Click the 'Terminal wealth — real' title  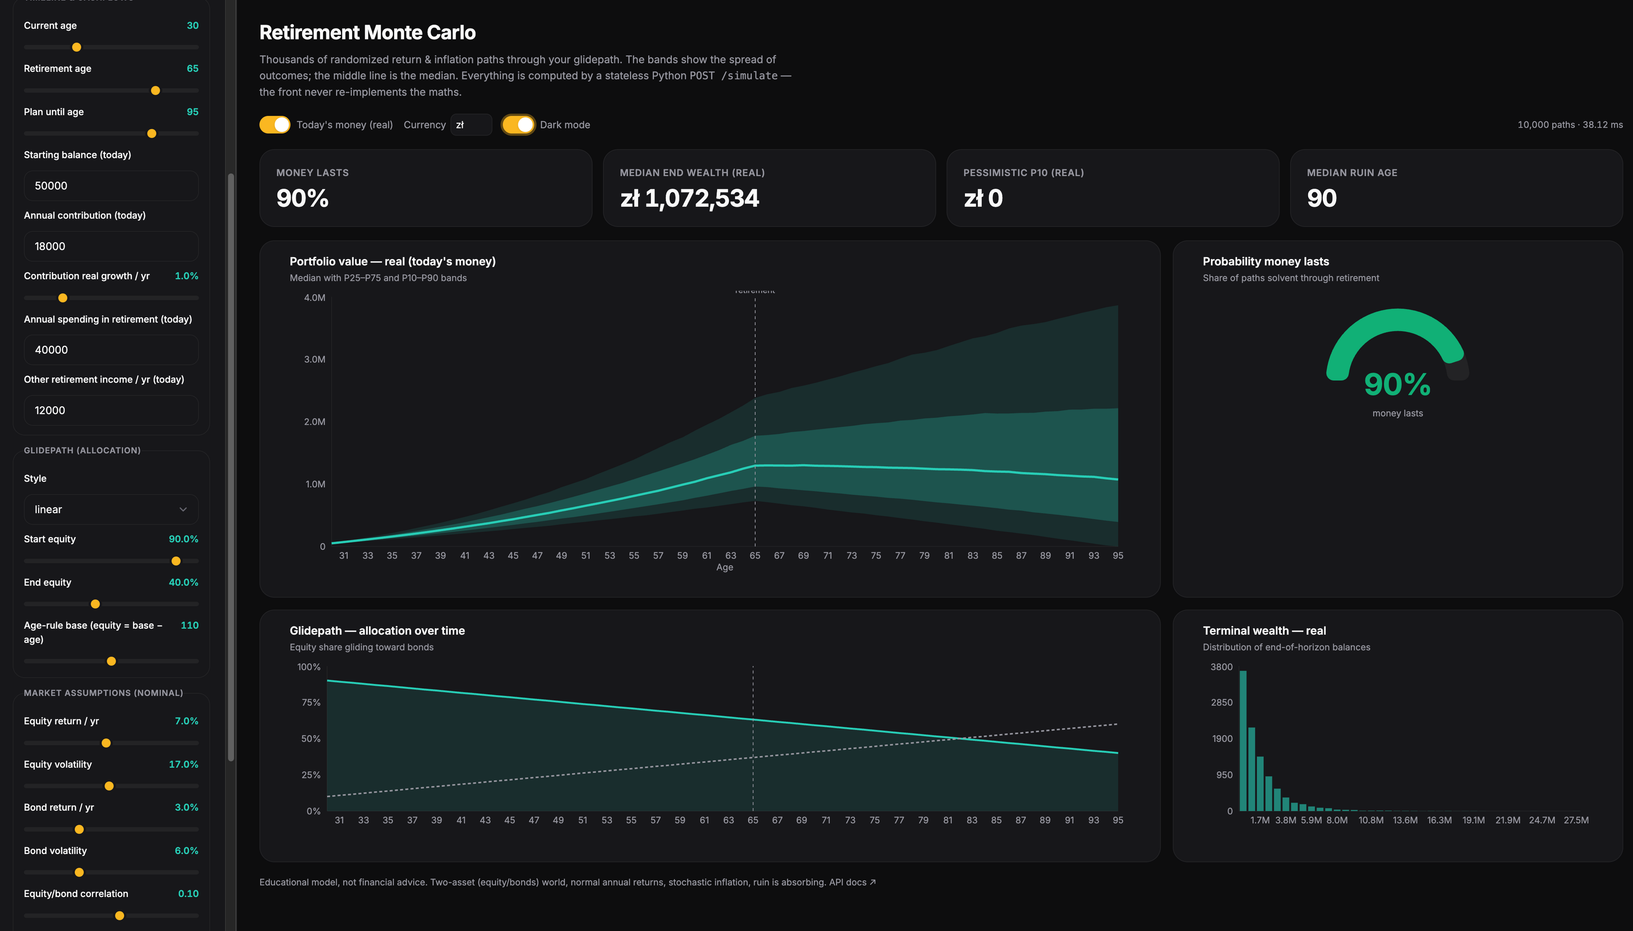click(1264, 630)
